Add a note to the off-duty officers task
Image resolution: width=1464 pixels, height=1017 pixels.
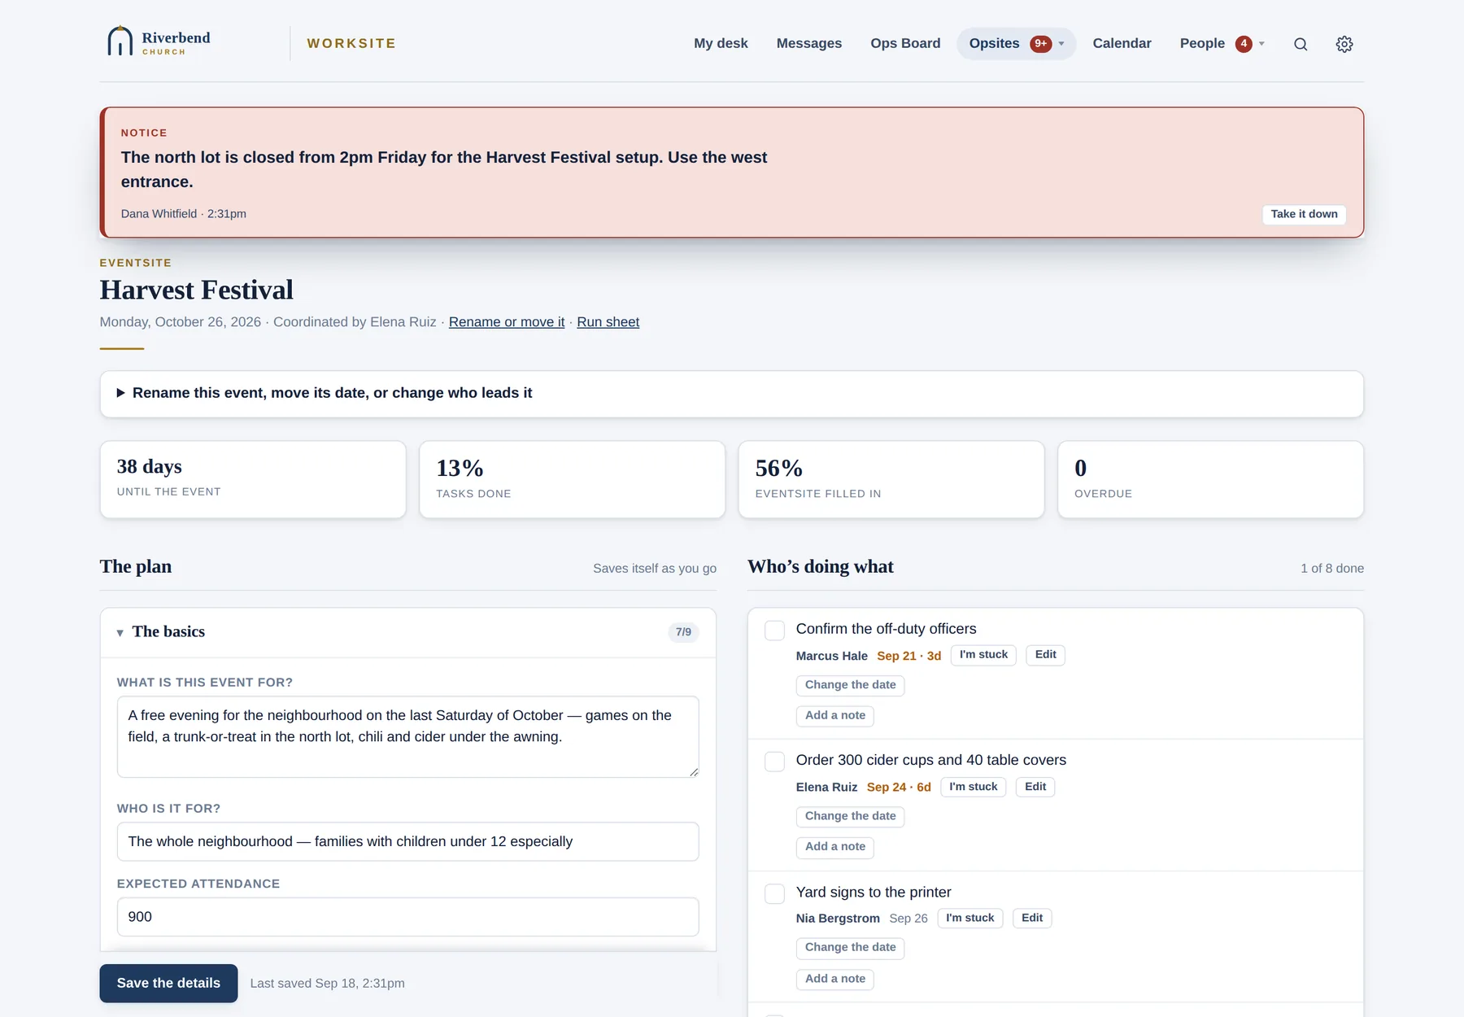click(x=835, y=716)
